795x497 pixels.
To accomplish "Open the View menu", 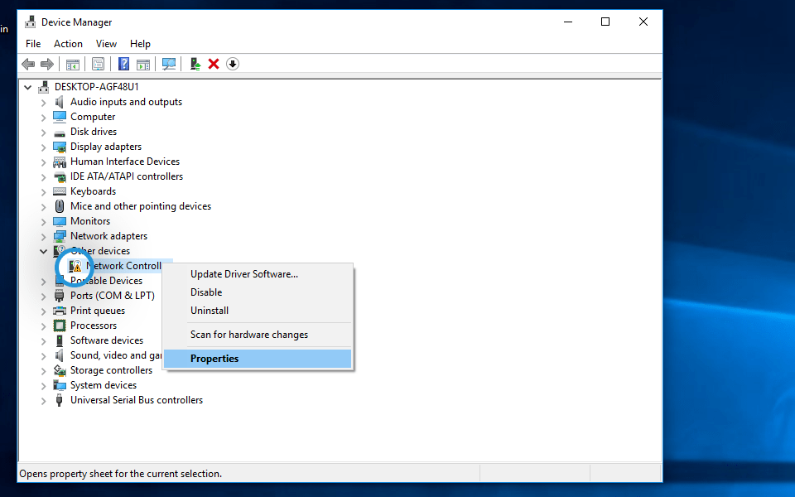I will click(106, 43).
